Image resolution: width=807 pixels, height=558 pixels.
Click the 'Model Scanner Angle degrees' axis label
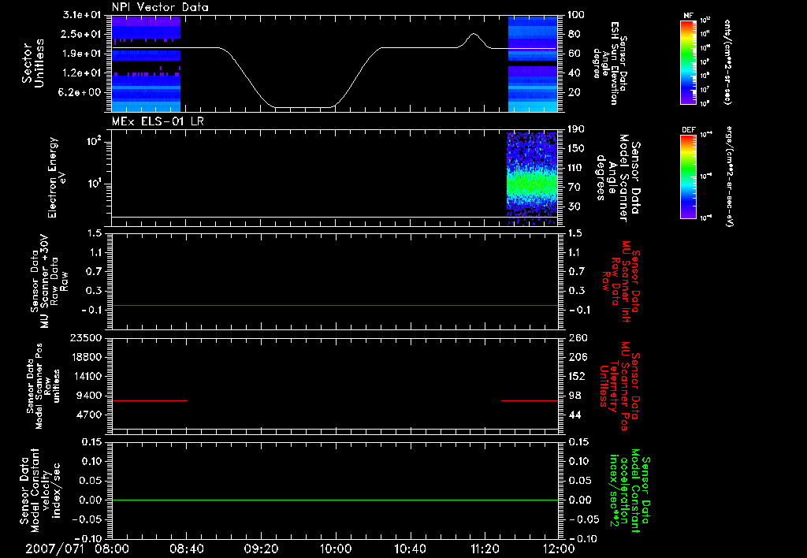point(618,178)
